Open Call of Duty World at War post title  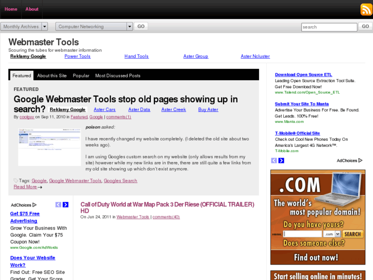coord(167,208)
